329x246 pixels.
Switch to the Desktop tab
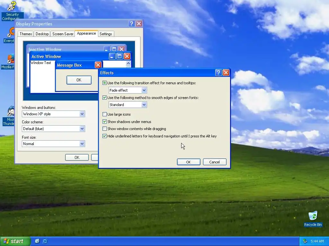point(42,34)
